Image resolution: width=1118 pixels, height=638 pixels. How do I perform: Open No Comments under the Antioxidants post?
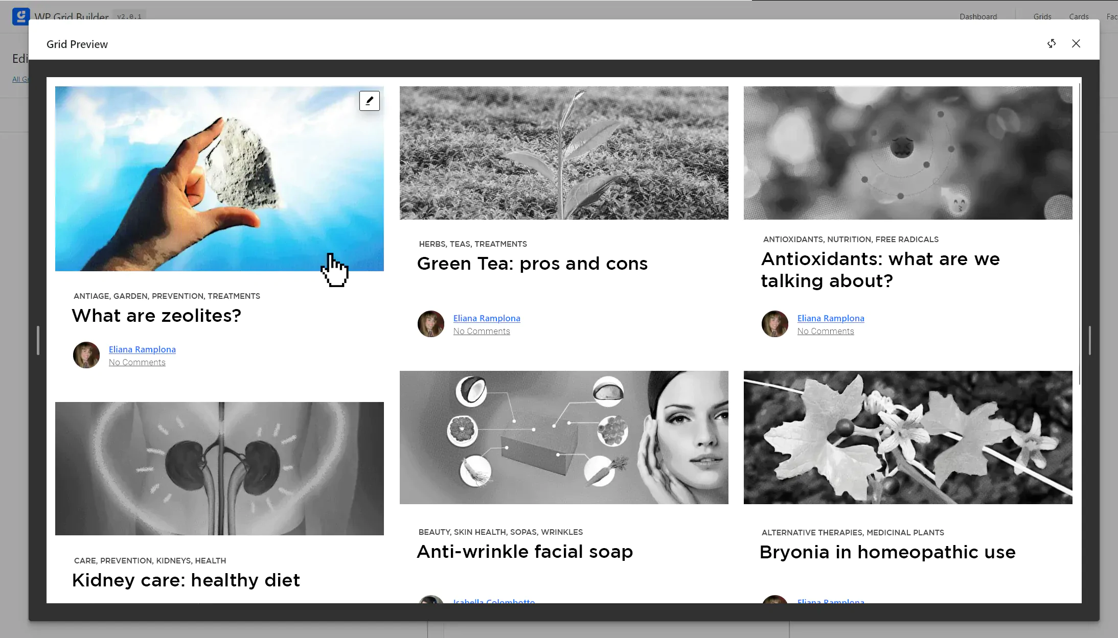(x=825, y=331)
